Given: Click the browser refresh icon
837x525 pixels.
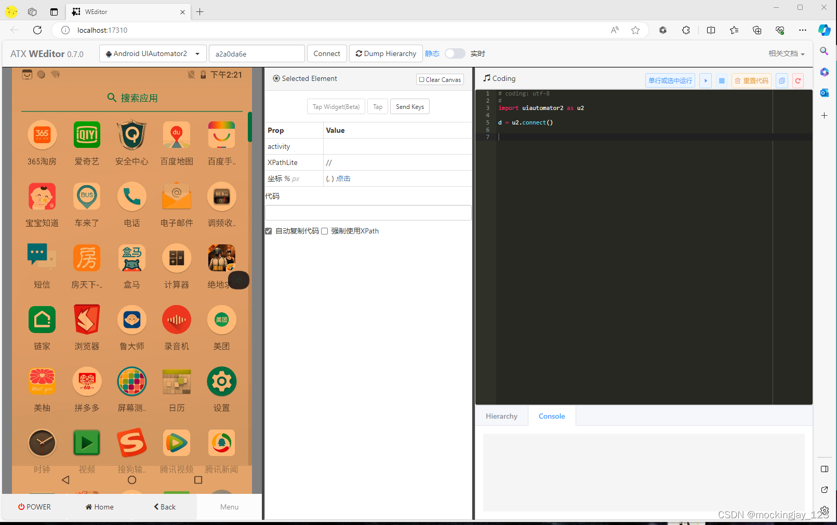Looking at the screenshot, I should 37,30.
